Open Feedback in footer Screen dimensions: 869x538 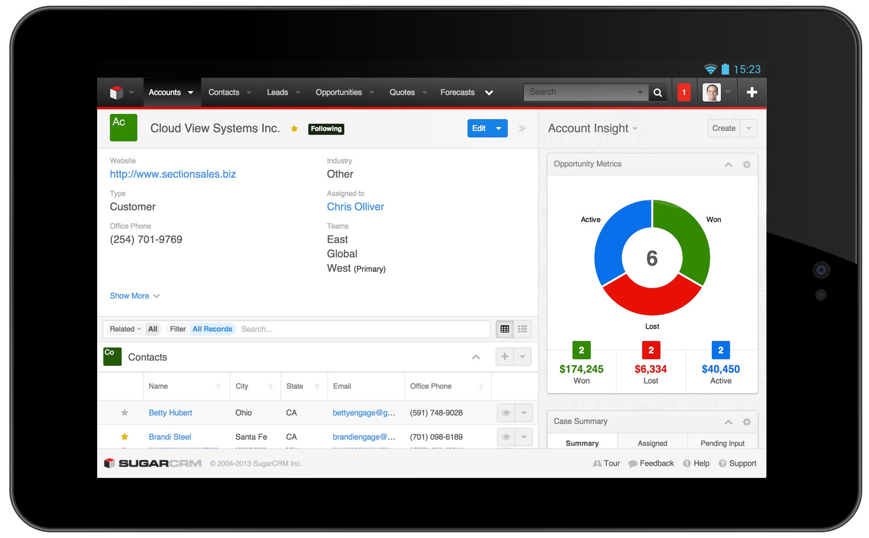click(x=651, y=463)
